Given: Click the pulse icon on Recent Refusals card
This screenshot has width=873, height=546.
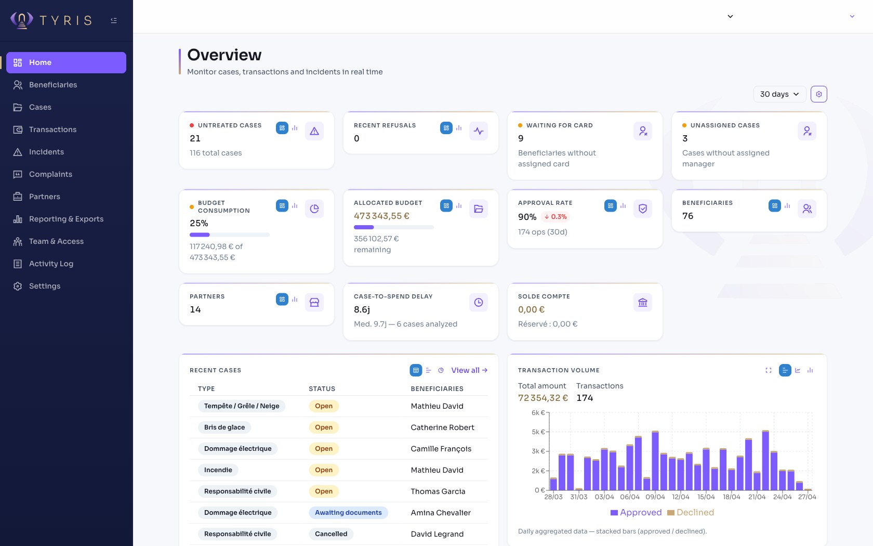Looking at the screenshot, I should (x=479, y=131).
